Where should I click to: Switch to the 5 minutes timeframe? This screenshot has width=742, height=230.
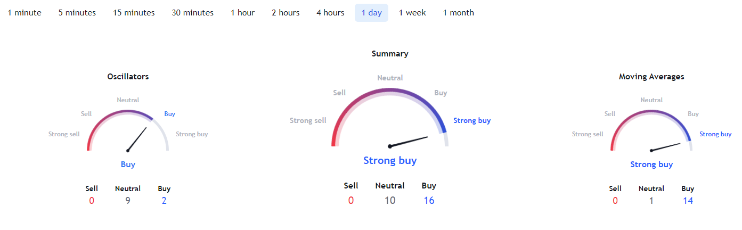[77, 13]
